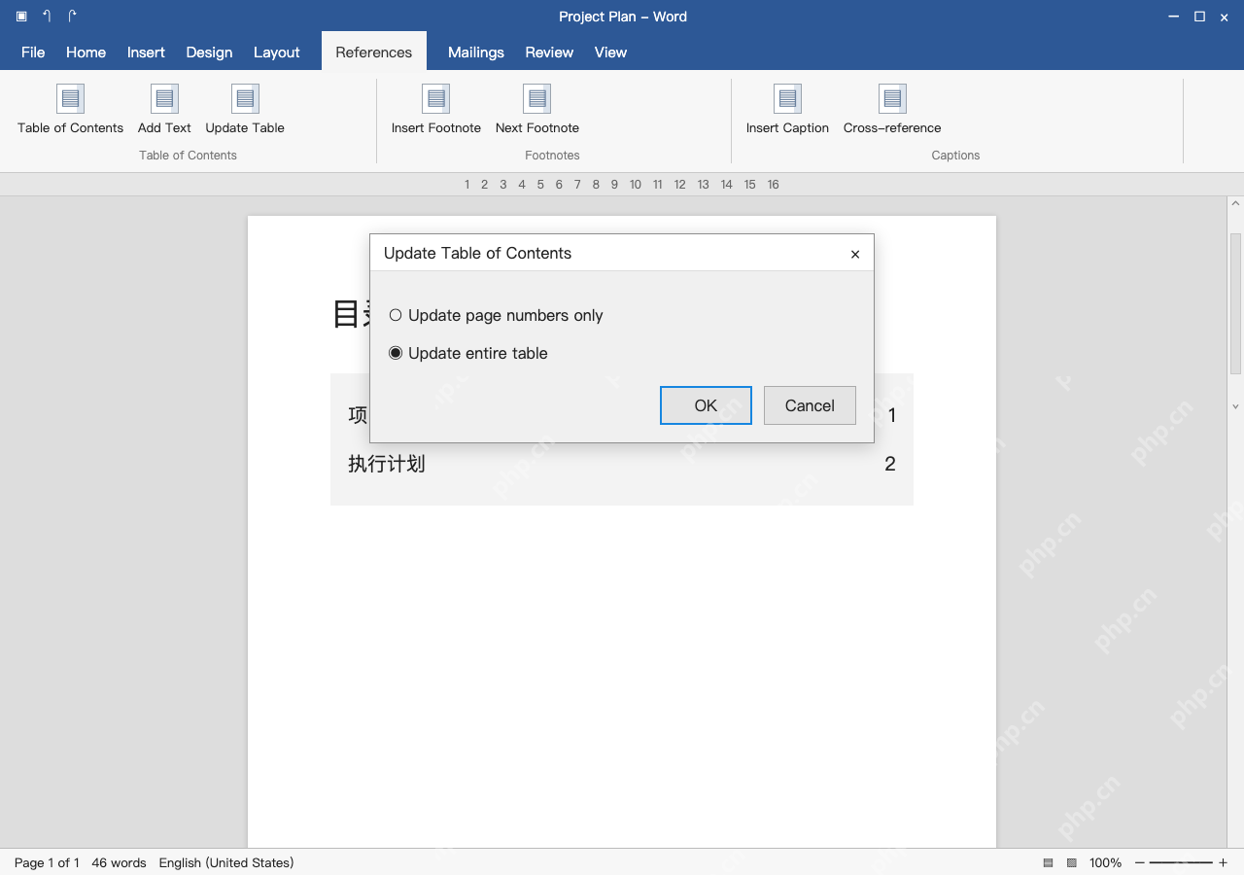
Task: Click the 执行计划 table of contents entry
Action: click(x=387, y=464)
